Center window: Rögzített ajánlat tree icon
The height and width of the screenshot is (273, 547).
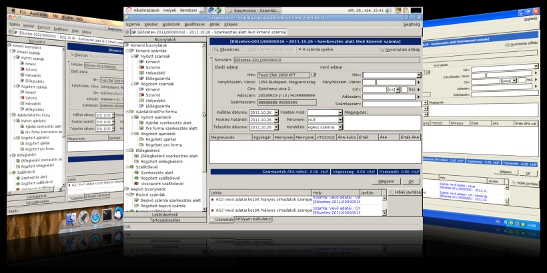coord(141,139)
